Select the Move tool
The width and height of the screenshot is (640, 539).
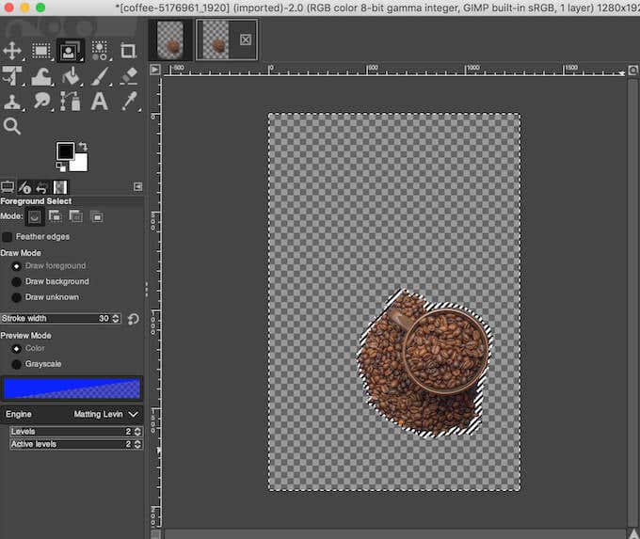click(12, 50)
